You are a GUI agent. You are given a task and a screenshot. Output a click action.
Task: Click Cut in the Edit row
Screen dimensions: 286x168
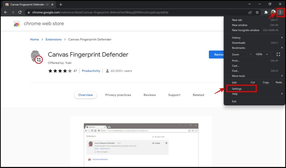(253, 82)
